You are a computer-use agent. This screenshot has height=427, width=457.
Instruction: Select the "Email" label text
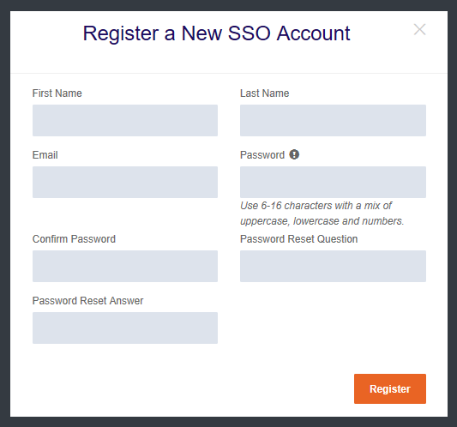point(45,155)
